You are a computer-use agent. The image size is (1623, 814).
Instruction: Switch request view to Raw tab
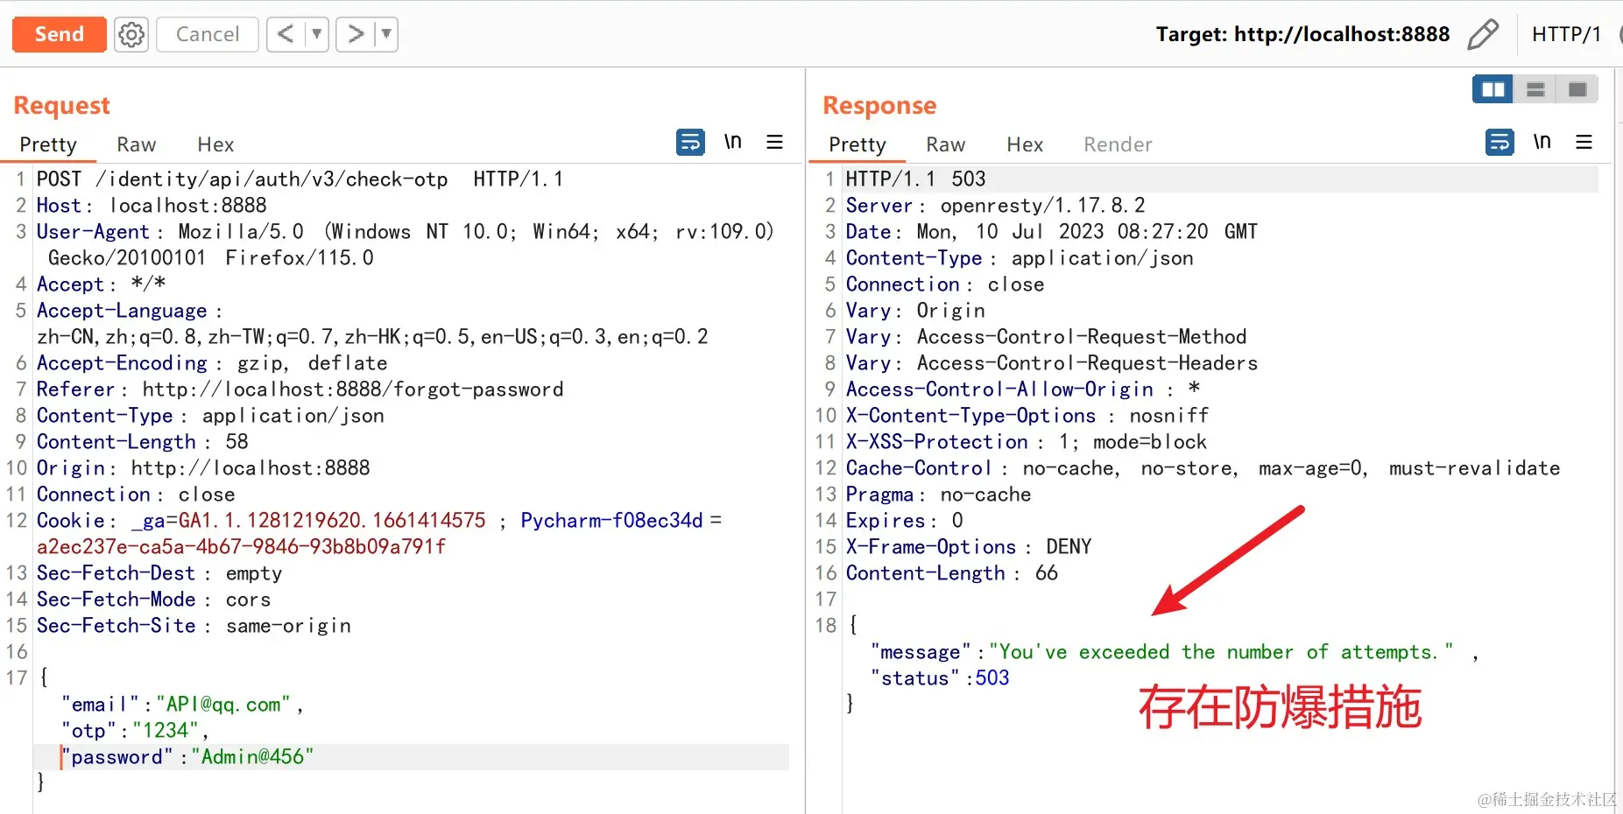(137, 144)
